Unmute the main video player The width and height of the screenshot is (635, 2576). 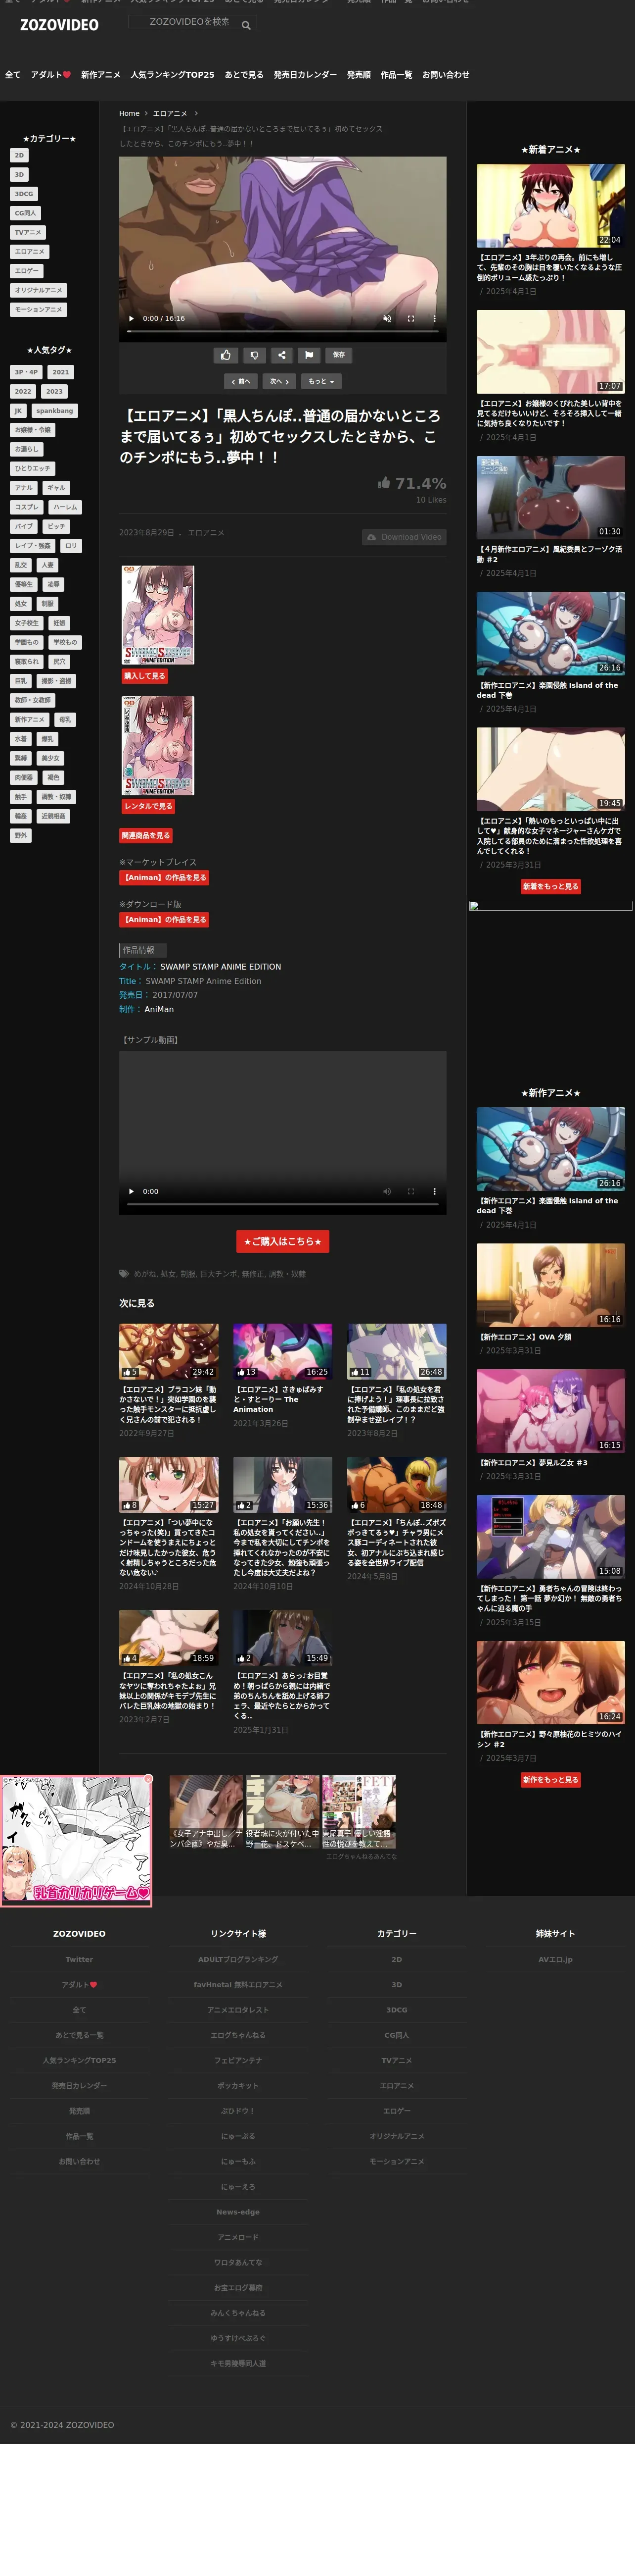click(386, 319)
